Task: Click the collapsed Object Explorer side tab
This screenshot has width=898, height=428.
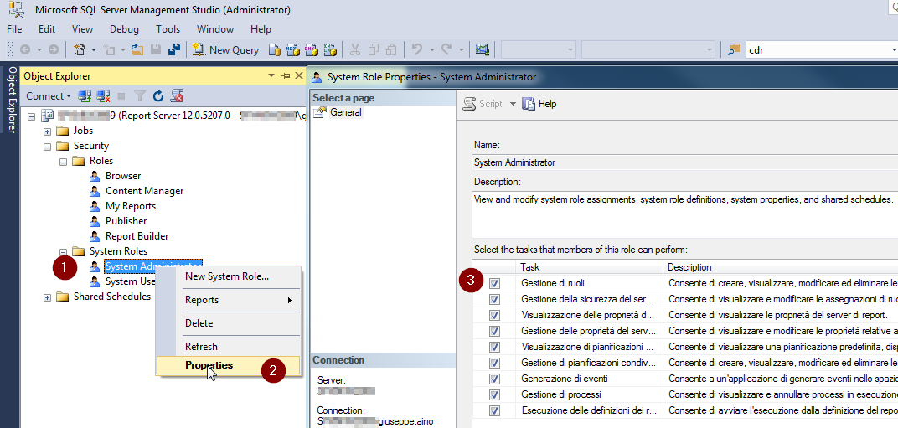Action: pos(10,99)
